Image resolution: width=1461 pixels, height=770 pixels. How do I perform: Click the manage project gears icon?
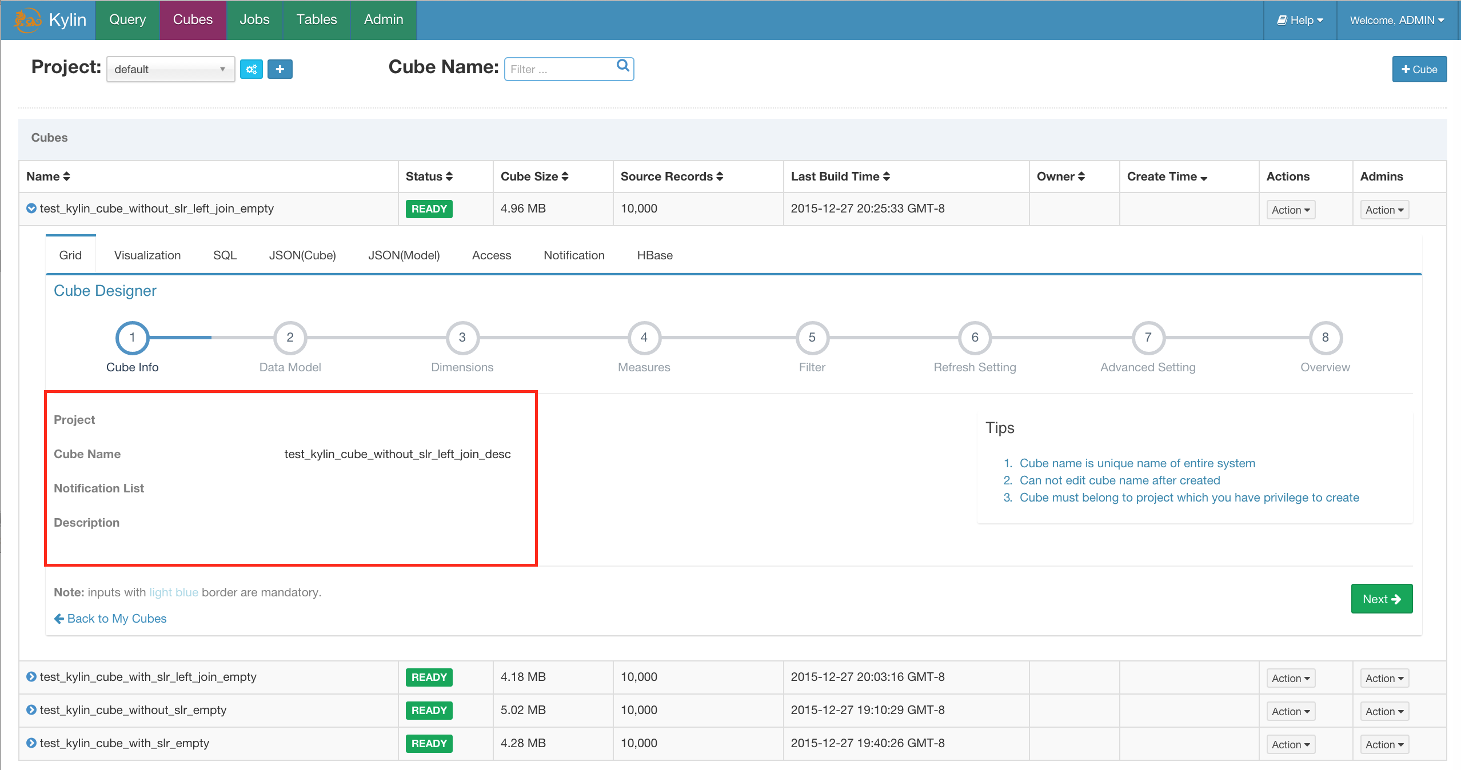(251, 69)
